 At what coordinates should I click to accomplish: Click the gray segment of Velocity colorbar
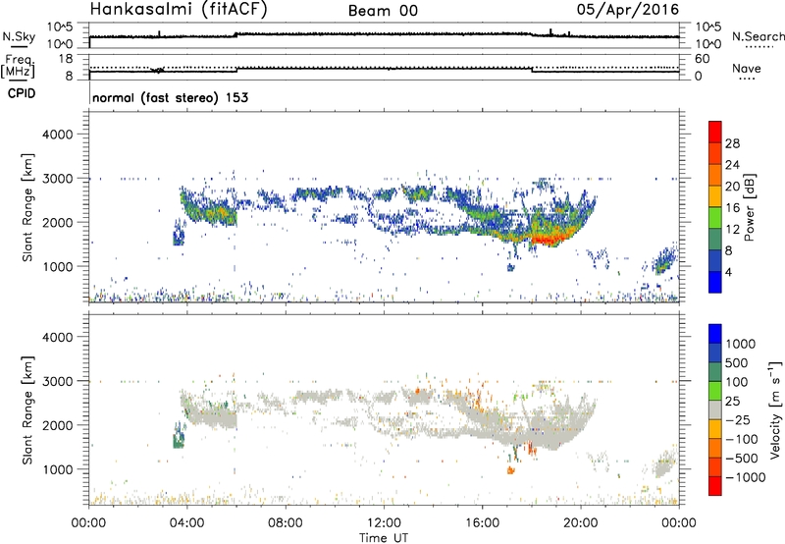[x=715, y=410]
